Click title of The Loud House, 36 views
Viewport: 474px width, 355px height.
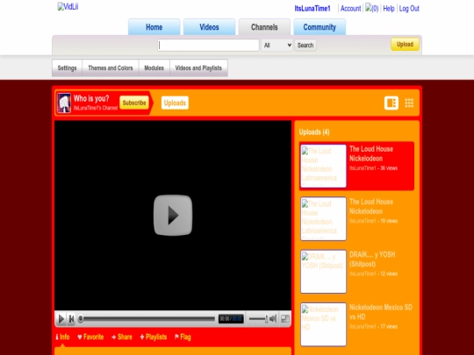(371, 153)
